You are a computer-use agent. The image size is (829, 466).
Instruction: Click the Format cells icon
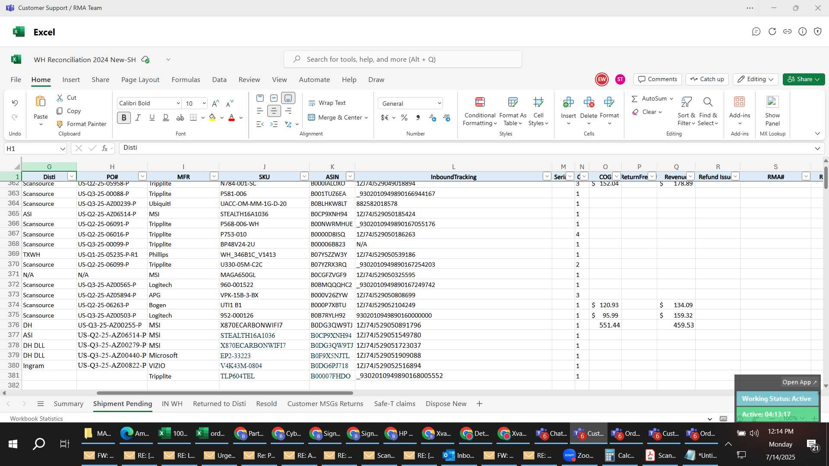tap(609, 102)
